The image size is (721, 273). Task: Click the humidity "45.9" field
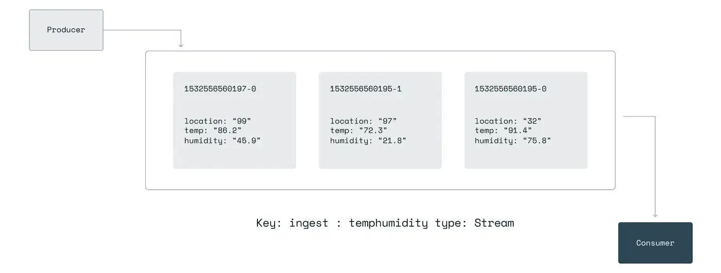coord(222,140)
